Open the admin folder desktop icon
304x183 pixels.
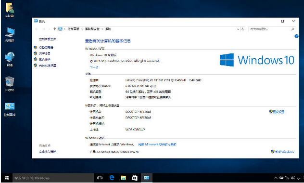10,10
